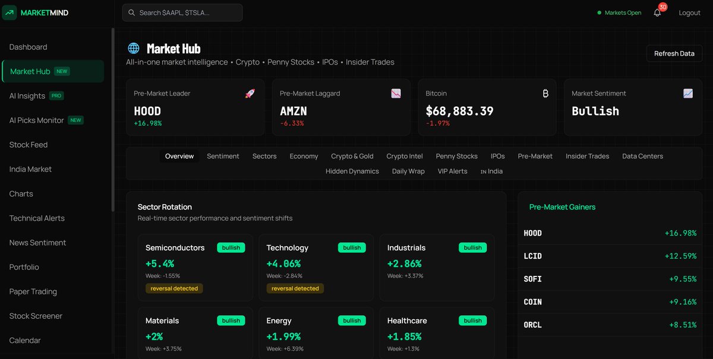Image resolution: width=713 pixels, height=359 pixels.
Task: Switch to the Sectors tab
Action: 264,156
